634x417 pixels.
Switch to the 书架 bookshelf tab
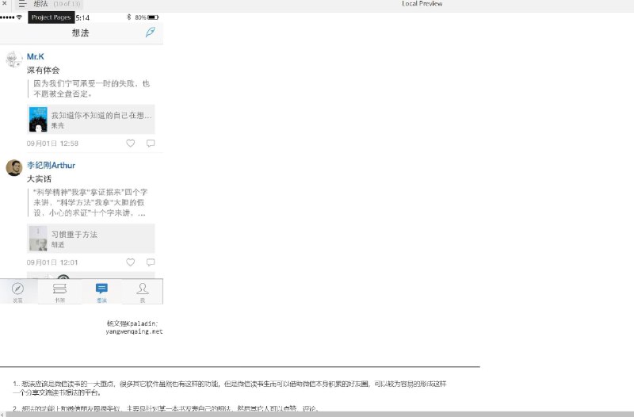click(59, 292)
